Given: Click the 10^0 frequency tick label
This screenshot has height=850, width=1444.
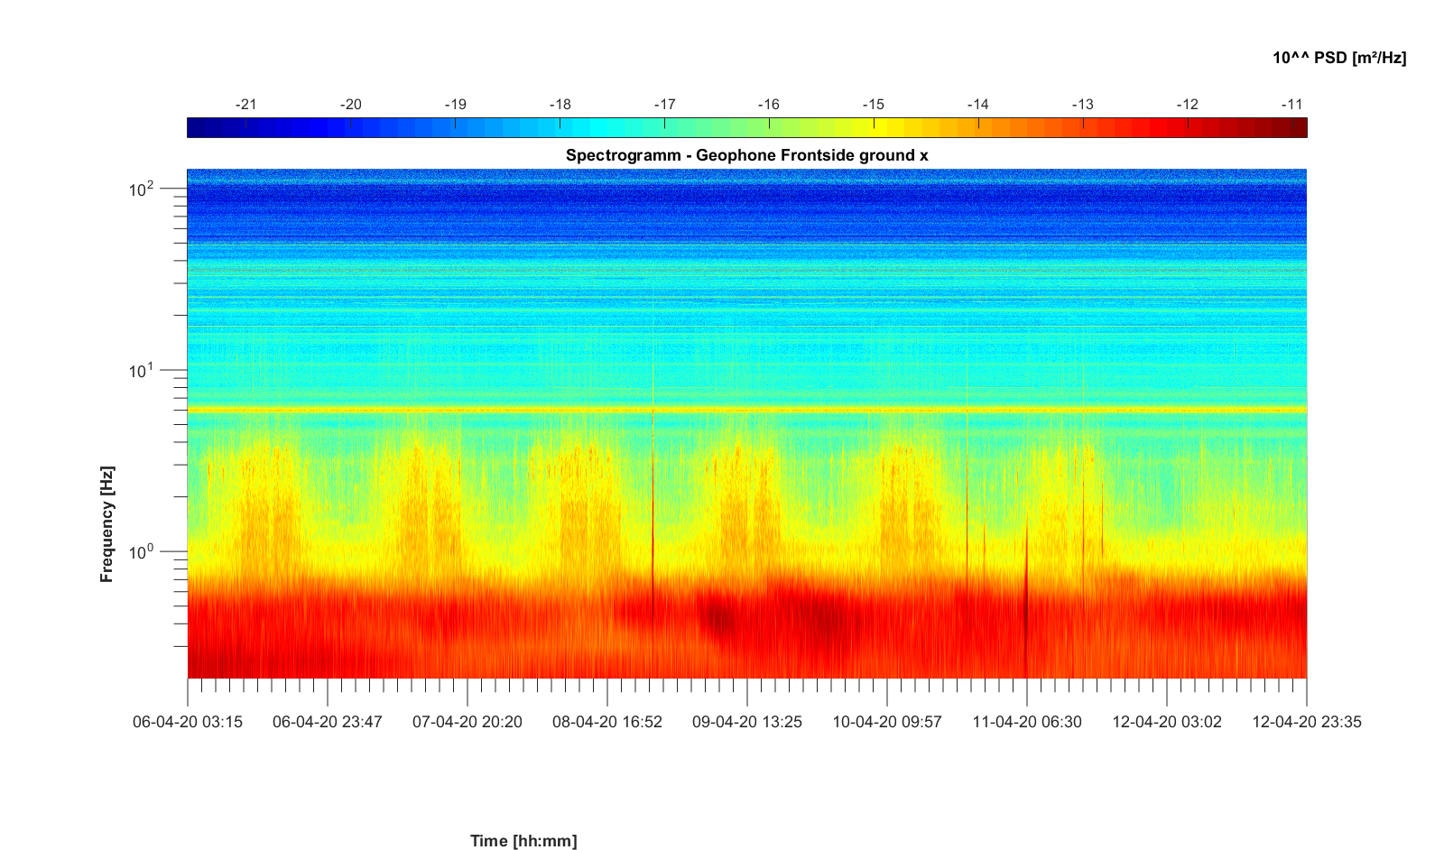Looking at the screenshot, I should pos(142,551).
